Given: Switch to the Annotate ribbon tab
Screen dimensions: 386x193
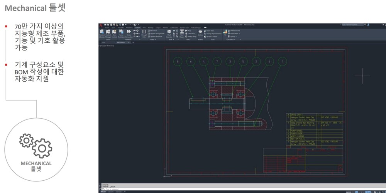Looking at the screenshot, I should [x=120, y=28].
